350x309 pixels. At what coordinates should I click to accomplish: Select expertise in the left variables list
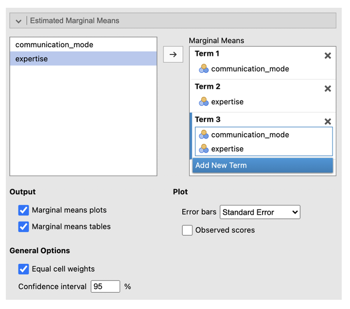point(32,59)
